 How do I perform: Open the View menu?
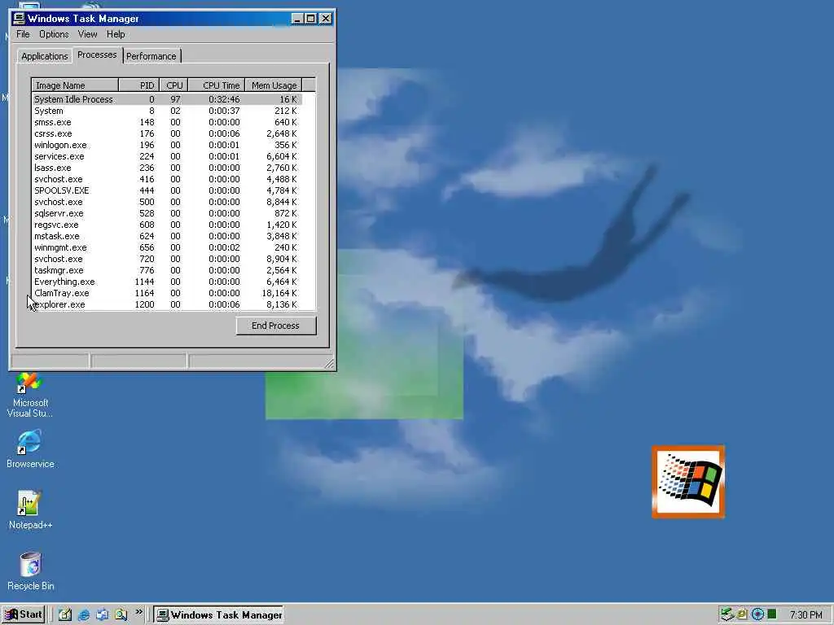click(x=87, y=34)
